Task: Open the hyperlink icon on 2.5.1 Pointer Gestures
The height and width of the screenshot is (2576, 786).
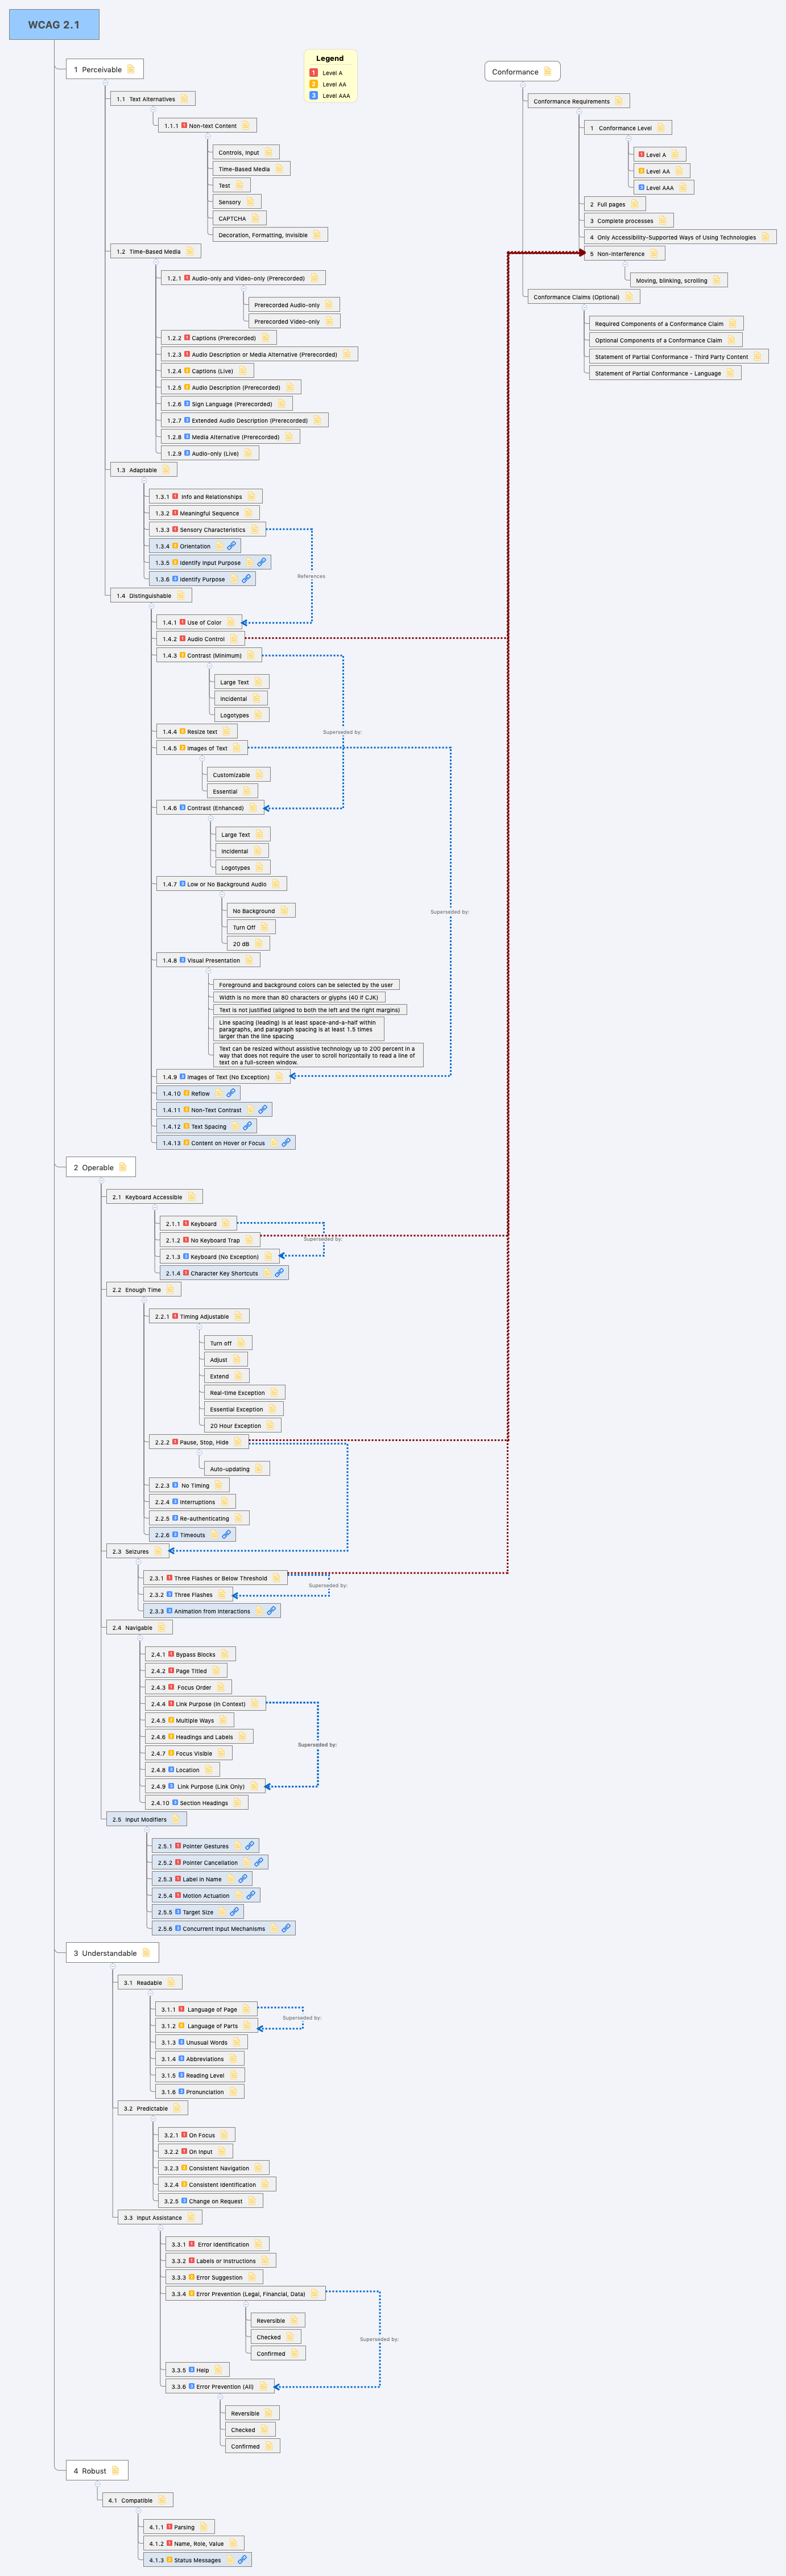Action: pos(249,1845)
